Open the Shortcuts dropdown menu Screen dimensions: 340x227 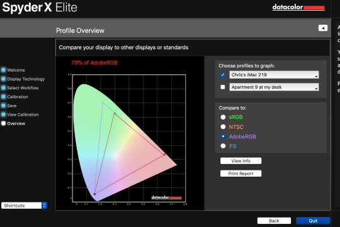point(24,206)
